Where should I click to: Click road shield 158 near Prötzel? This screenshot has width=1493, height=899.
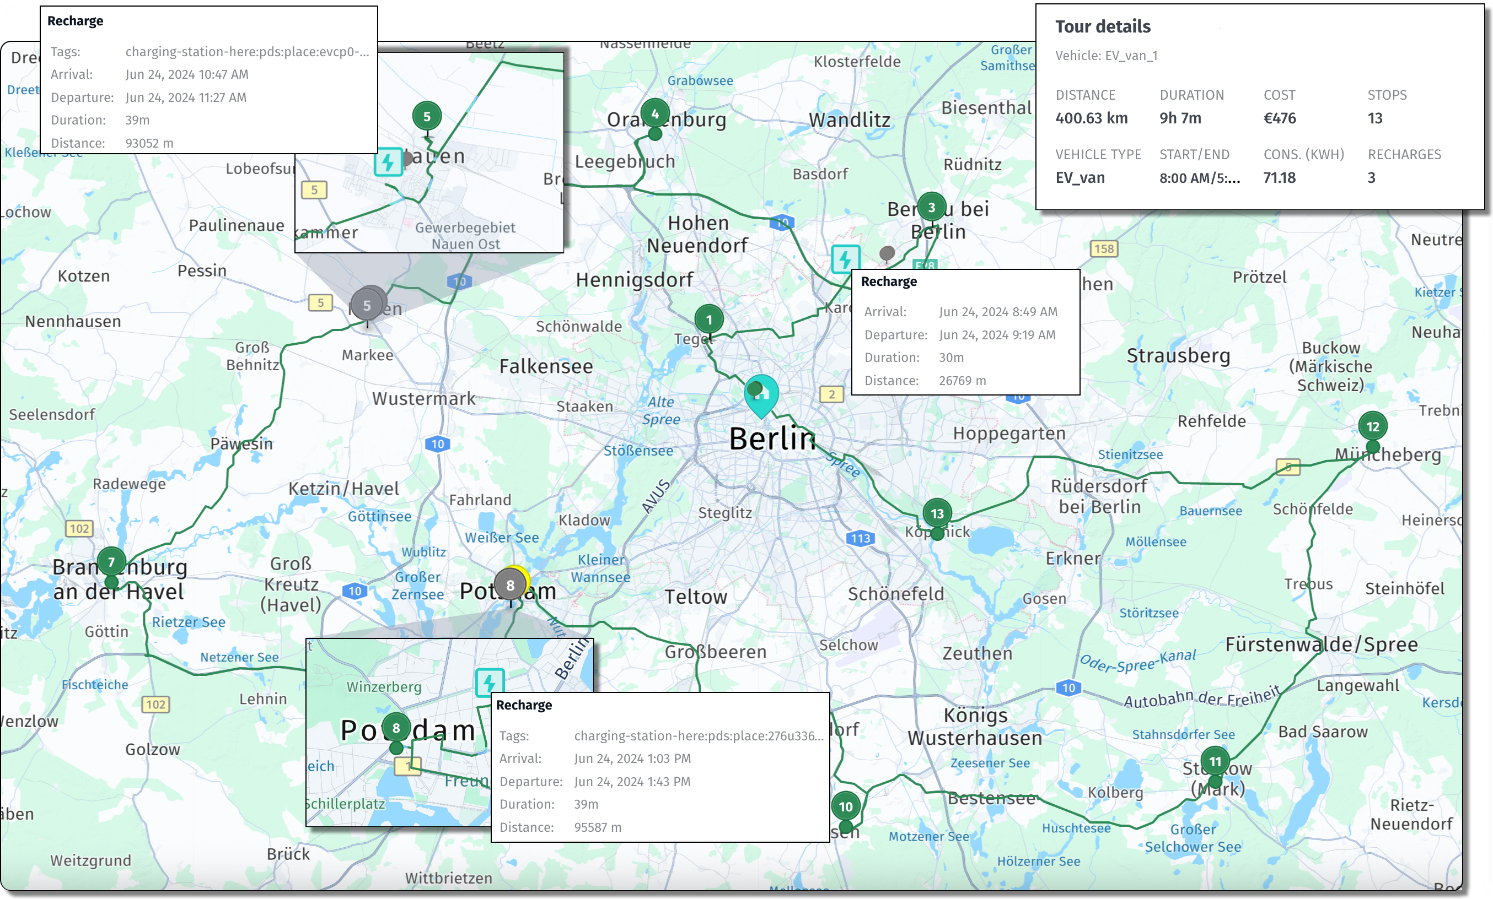click(1103, 249)
